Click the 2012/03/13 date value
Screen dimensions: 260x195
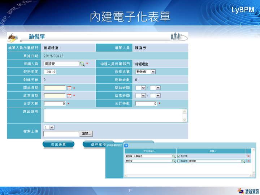point(53,56)
